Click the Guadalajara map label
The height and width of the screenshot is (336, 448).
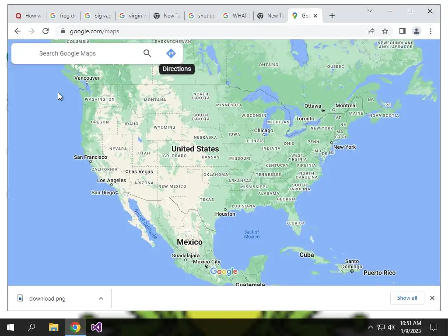[x=185, y=255]
